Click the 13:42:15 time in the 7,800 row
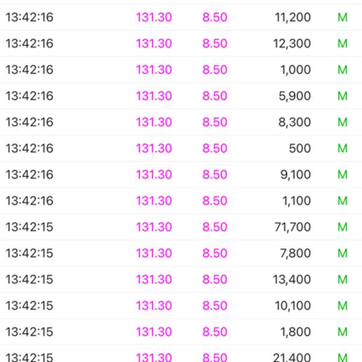Viewport: 362px width, 362px height. pyautogui.click(x=29, y=253)
